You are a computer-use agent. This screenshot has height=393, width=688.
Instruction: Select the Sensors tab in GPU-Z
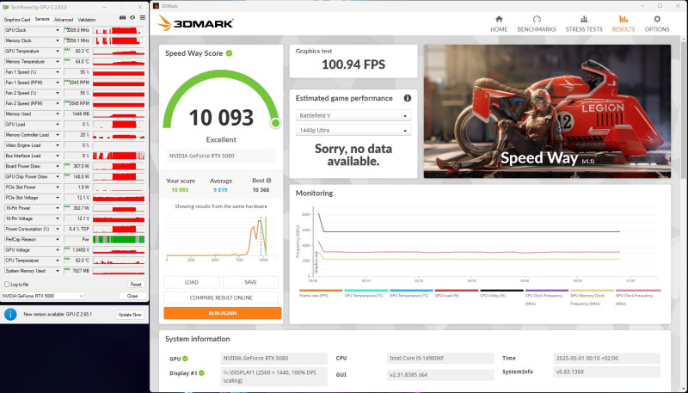42,19
